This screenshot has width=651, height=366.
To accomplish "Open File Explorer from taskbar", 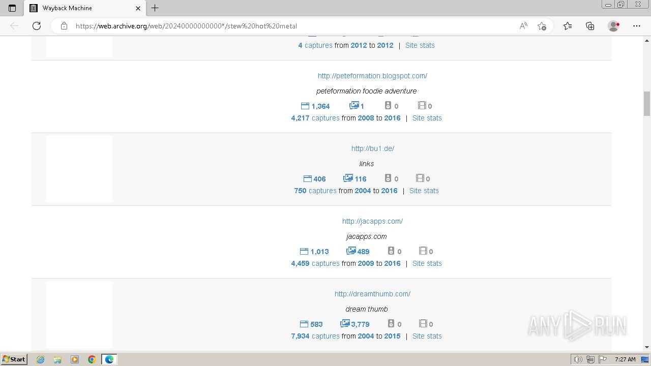I will pos(57,359).
